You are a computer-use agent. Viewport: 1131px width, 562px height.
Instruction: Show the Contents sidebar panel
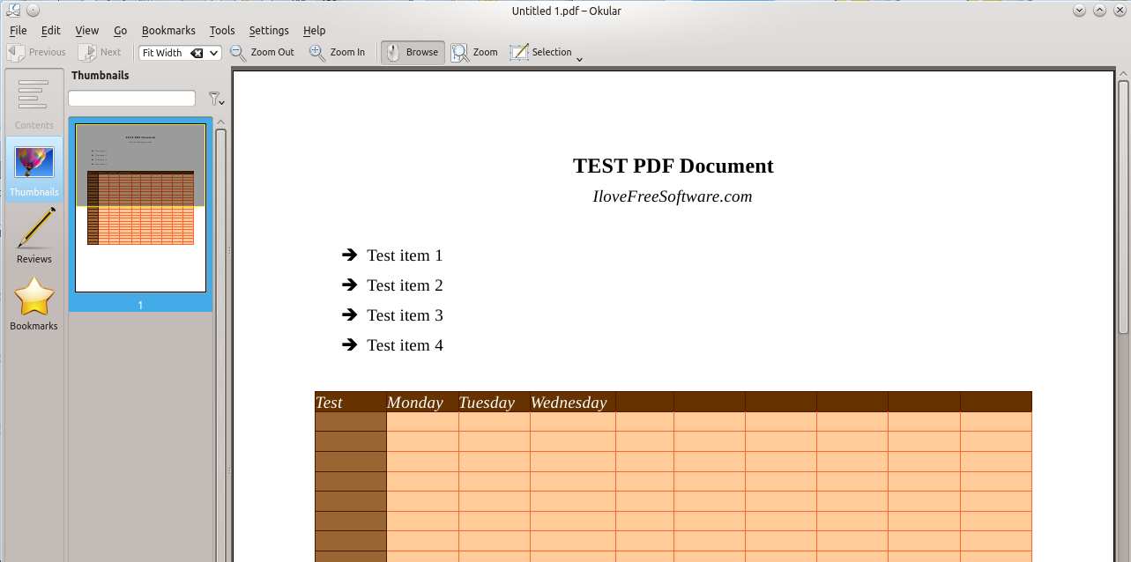coord(34,102)
